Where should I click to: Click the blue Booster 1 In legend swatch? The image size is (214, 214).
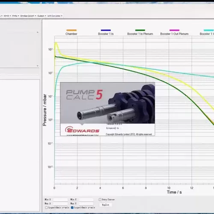click(106, 30)
